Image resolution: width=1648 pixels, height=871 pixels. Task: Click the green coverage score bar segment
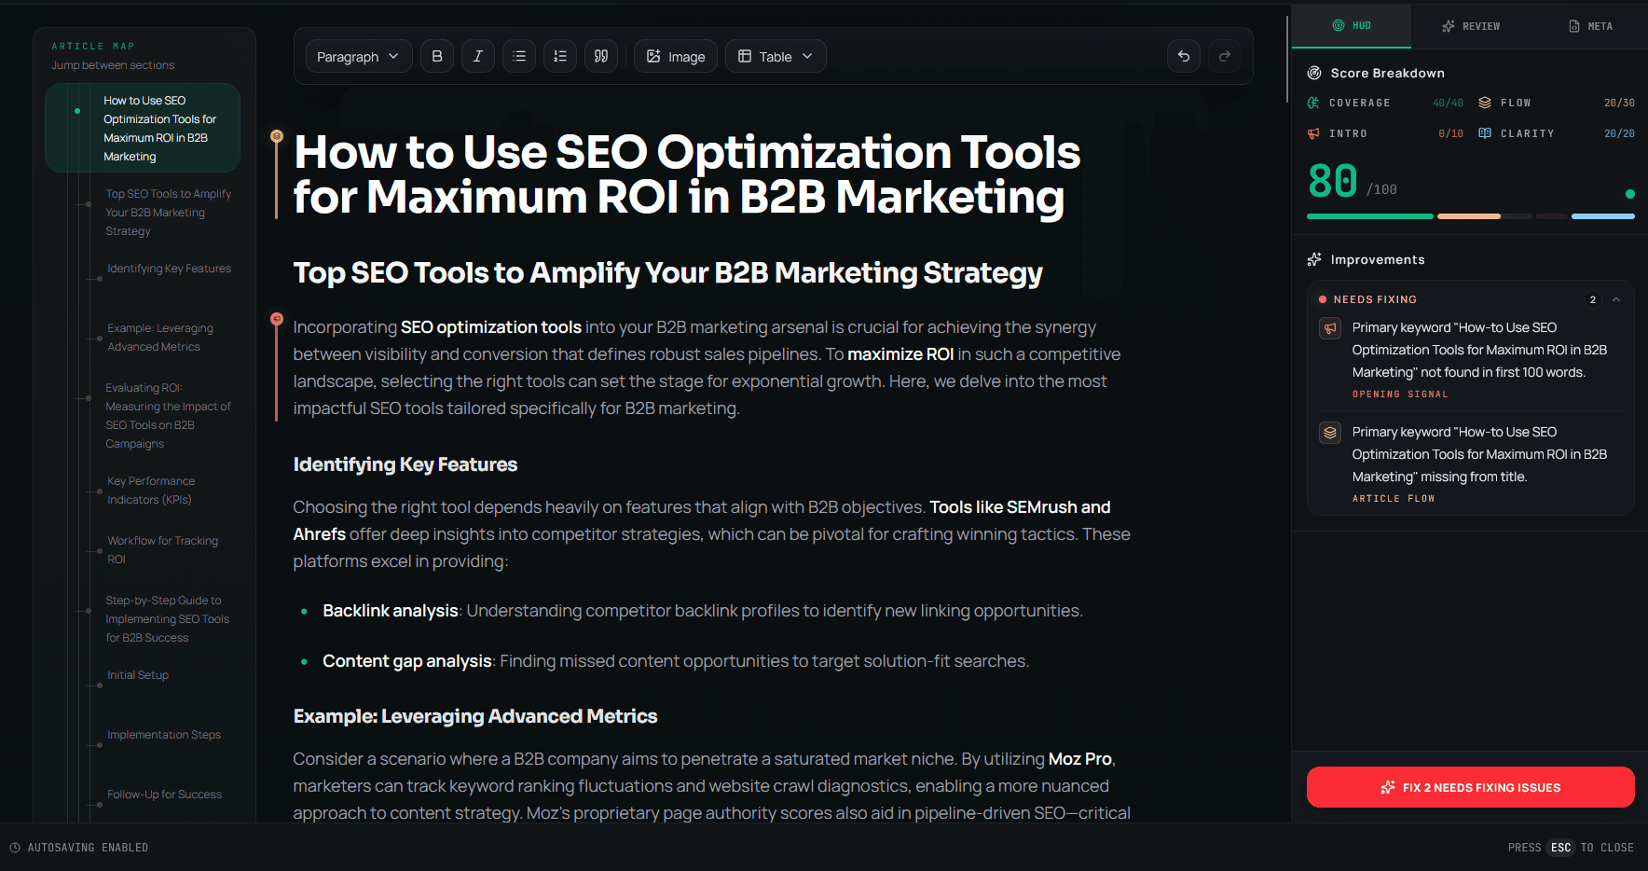click(x=1369, y=216)
